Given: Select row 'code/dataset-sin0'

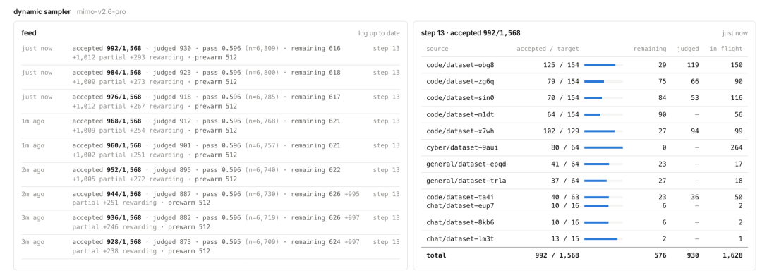Looking at the screenshot, I should 585,97.
